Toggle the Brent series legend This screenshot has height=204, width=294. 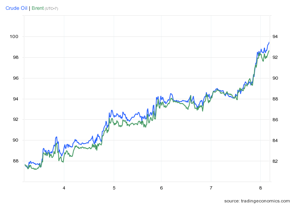tap(38, 8)
